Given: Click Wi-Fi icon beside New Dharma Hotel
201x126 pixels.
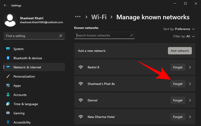Looking at the screenshot, I should (x=81, y=117).
